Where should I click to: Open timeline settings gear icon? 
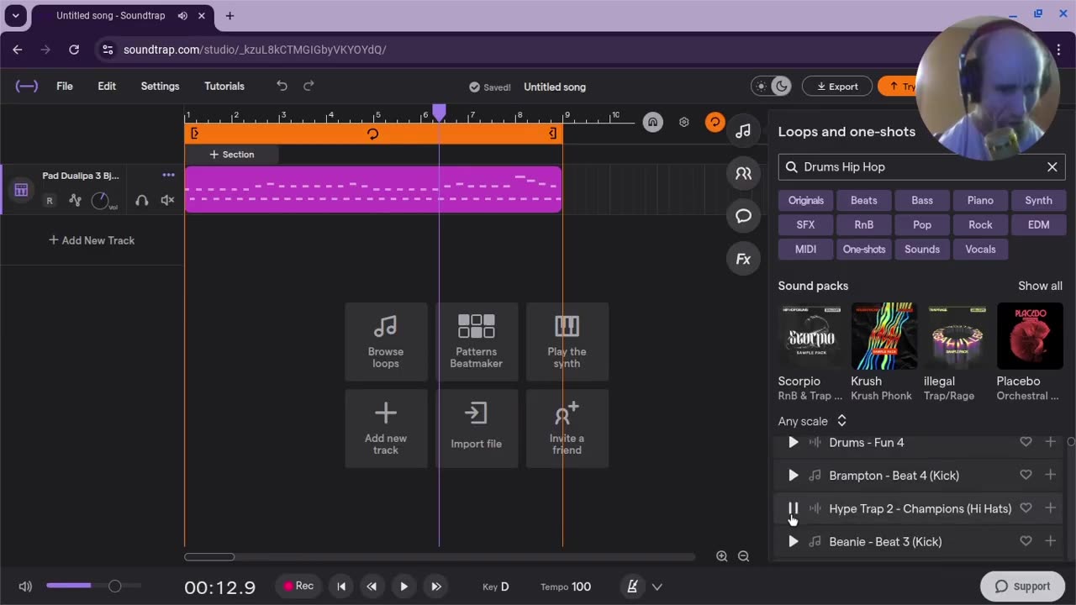pyautogui.click(x=684, y=122)
